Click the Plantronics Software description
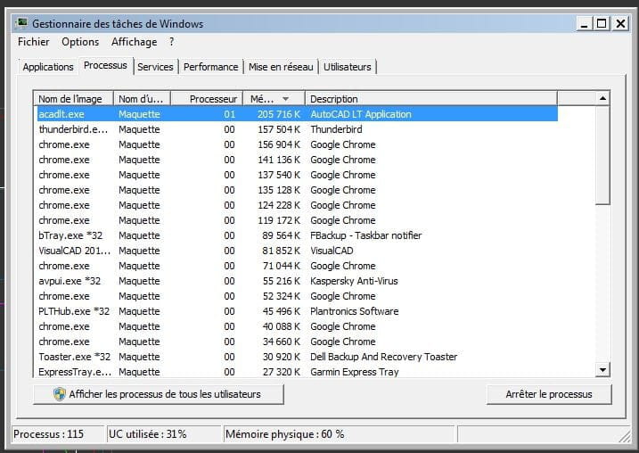The width and height of the screenshot is (639, 453). [x=354, y=311]
